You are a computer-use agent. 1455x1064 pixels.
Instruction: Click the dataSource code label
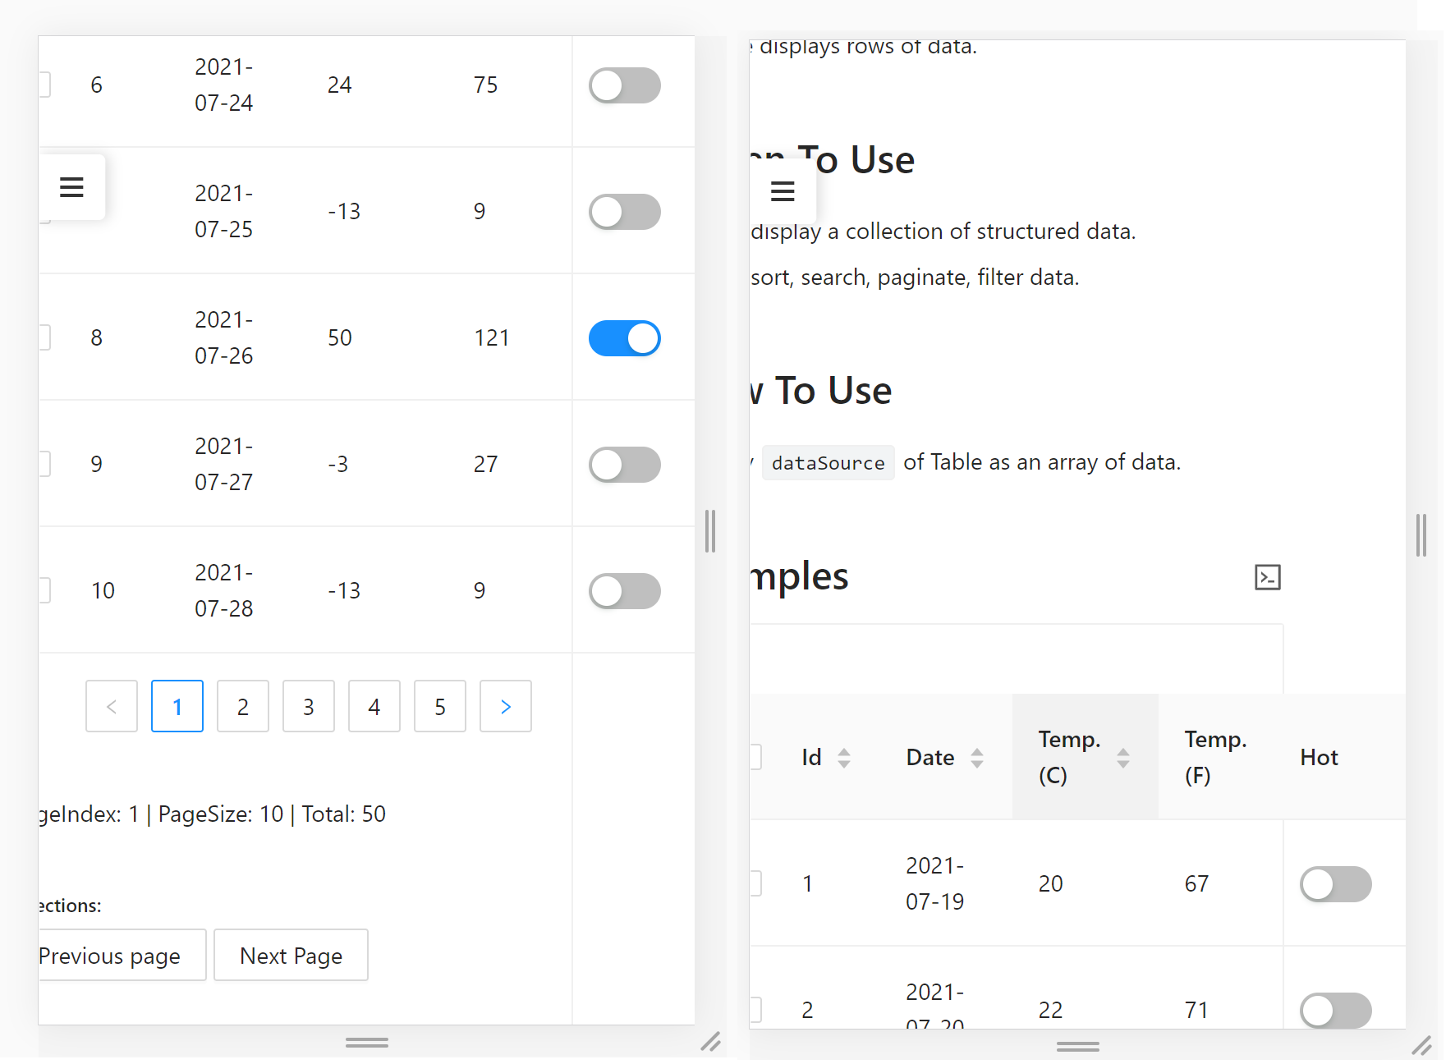coord(828,463)
